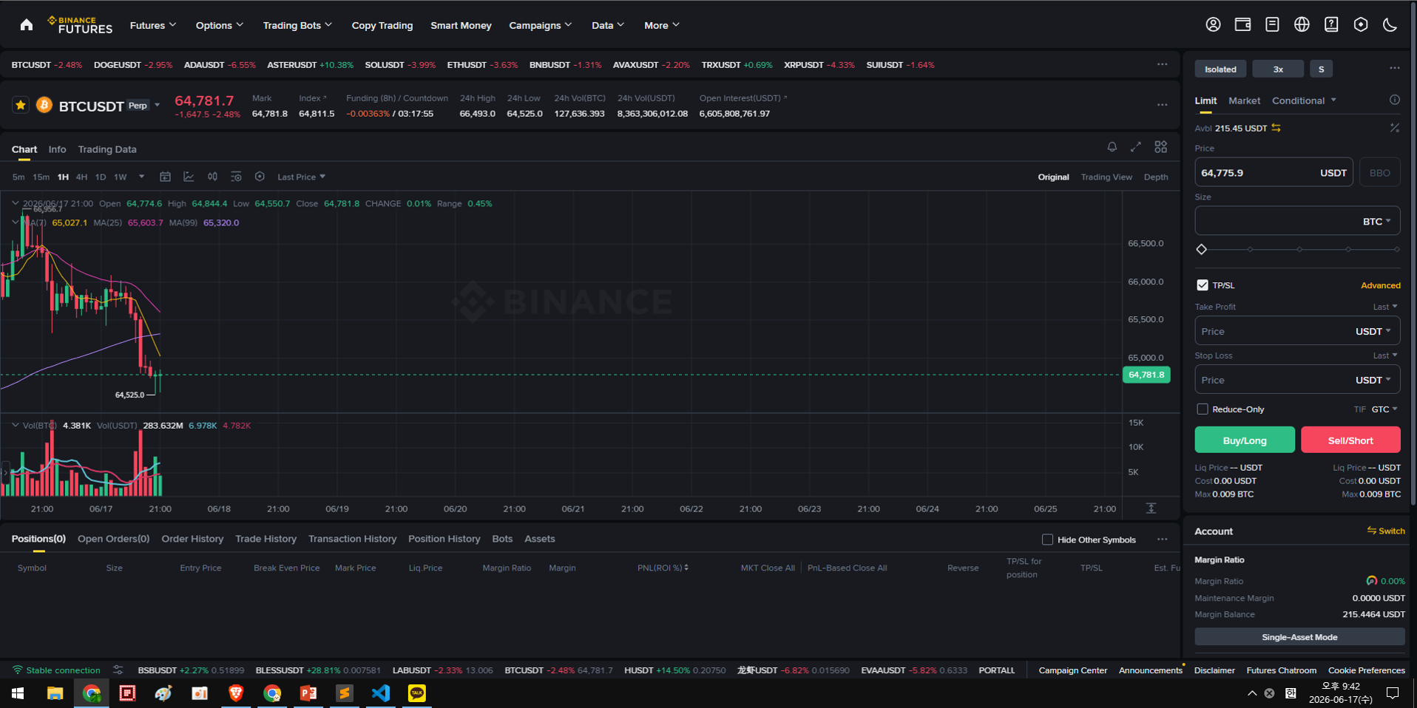Change the Isolated margin mode
This screenshot has height=708, width=1417.
(1220, 69)
